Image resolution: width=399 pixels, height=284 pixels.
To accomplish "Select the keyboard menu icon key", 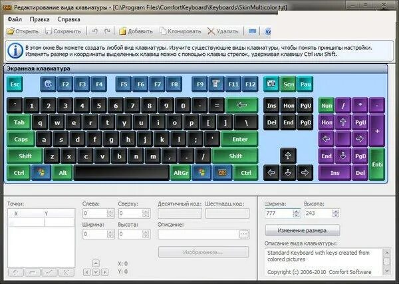I will pos(222,172).
